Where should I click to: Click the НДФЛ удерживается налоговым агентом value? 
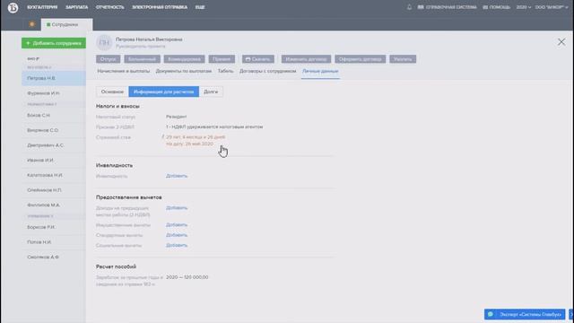click(x=214, y=127)
